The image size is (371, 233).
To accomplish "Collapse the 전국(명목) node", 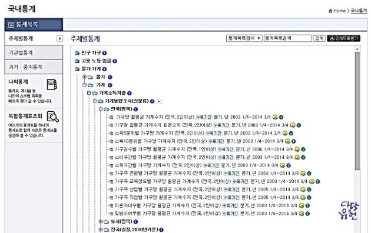I will click(x=101, y=109).
